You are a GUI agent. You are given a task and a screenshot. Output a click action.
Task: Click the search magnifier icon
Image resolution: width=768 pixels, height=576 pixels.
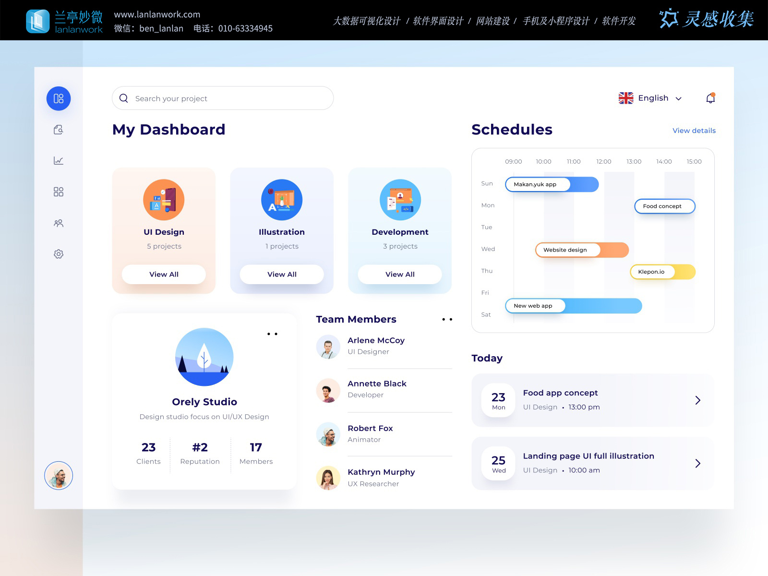124,98
